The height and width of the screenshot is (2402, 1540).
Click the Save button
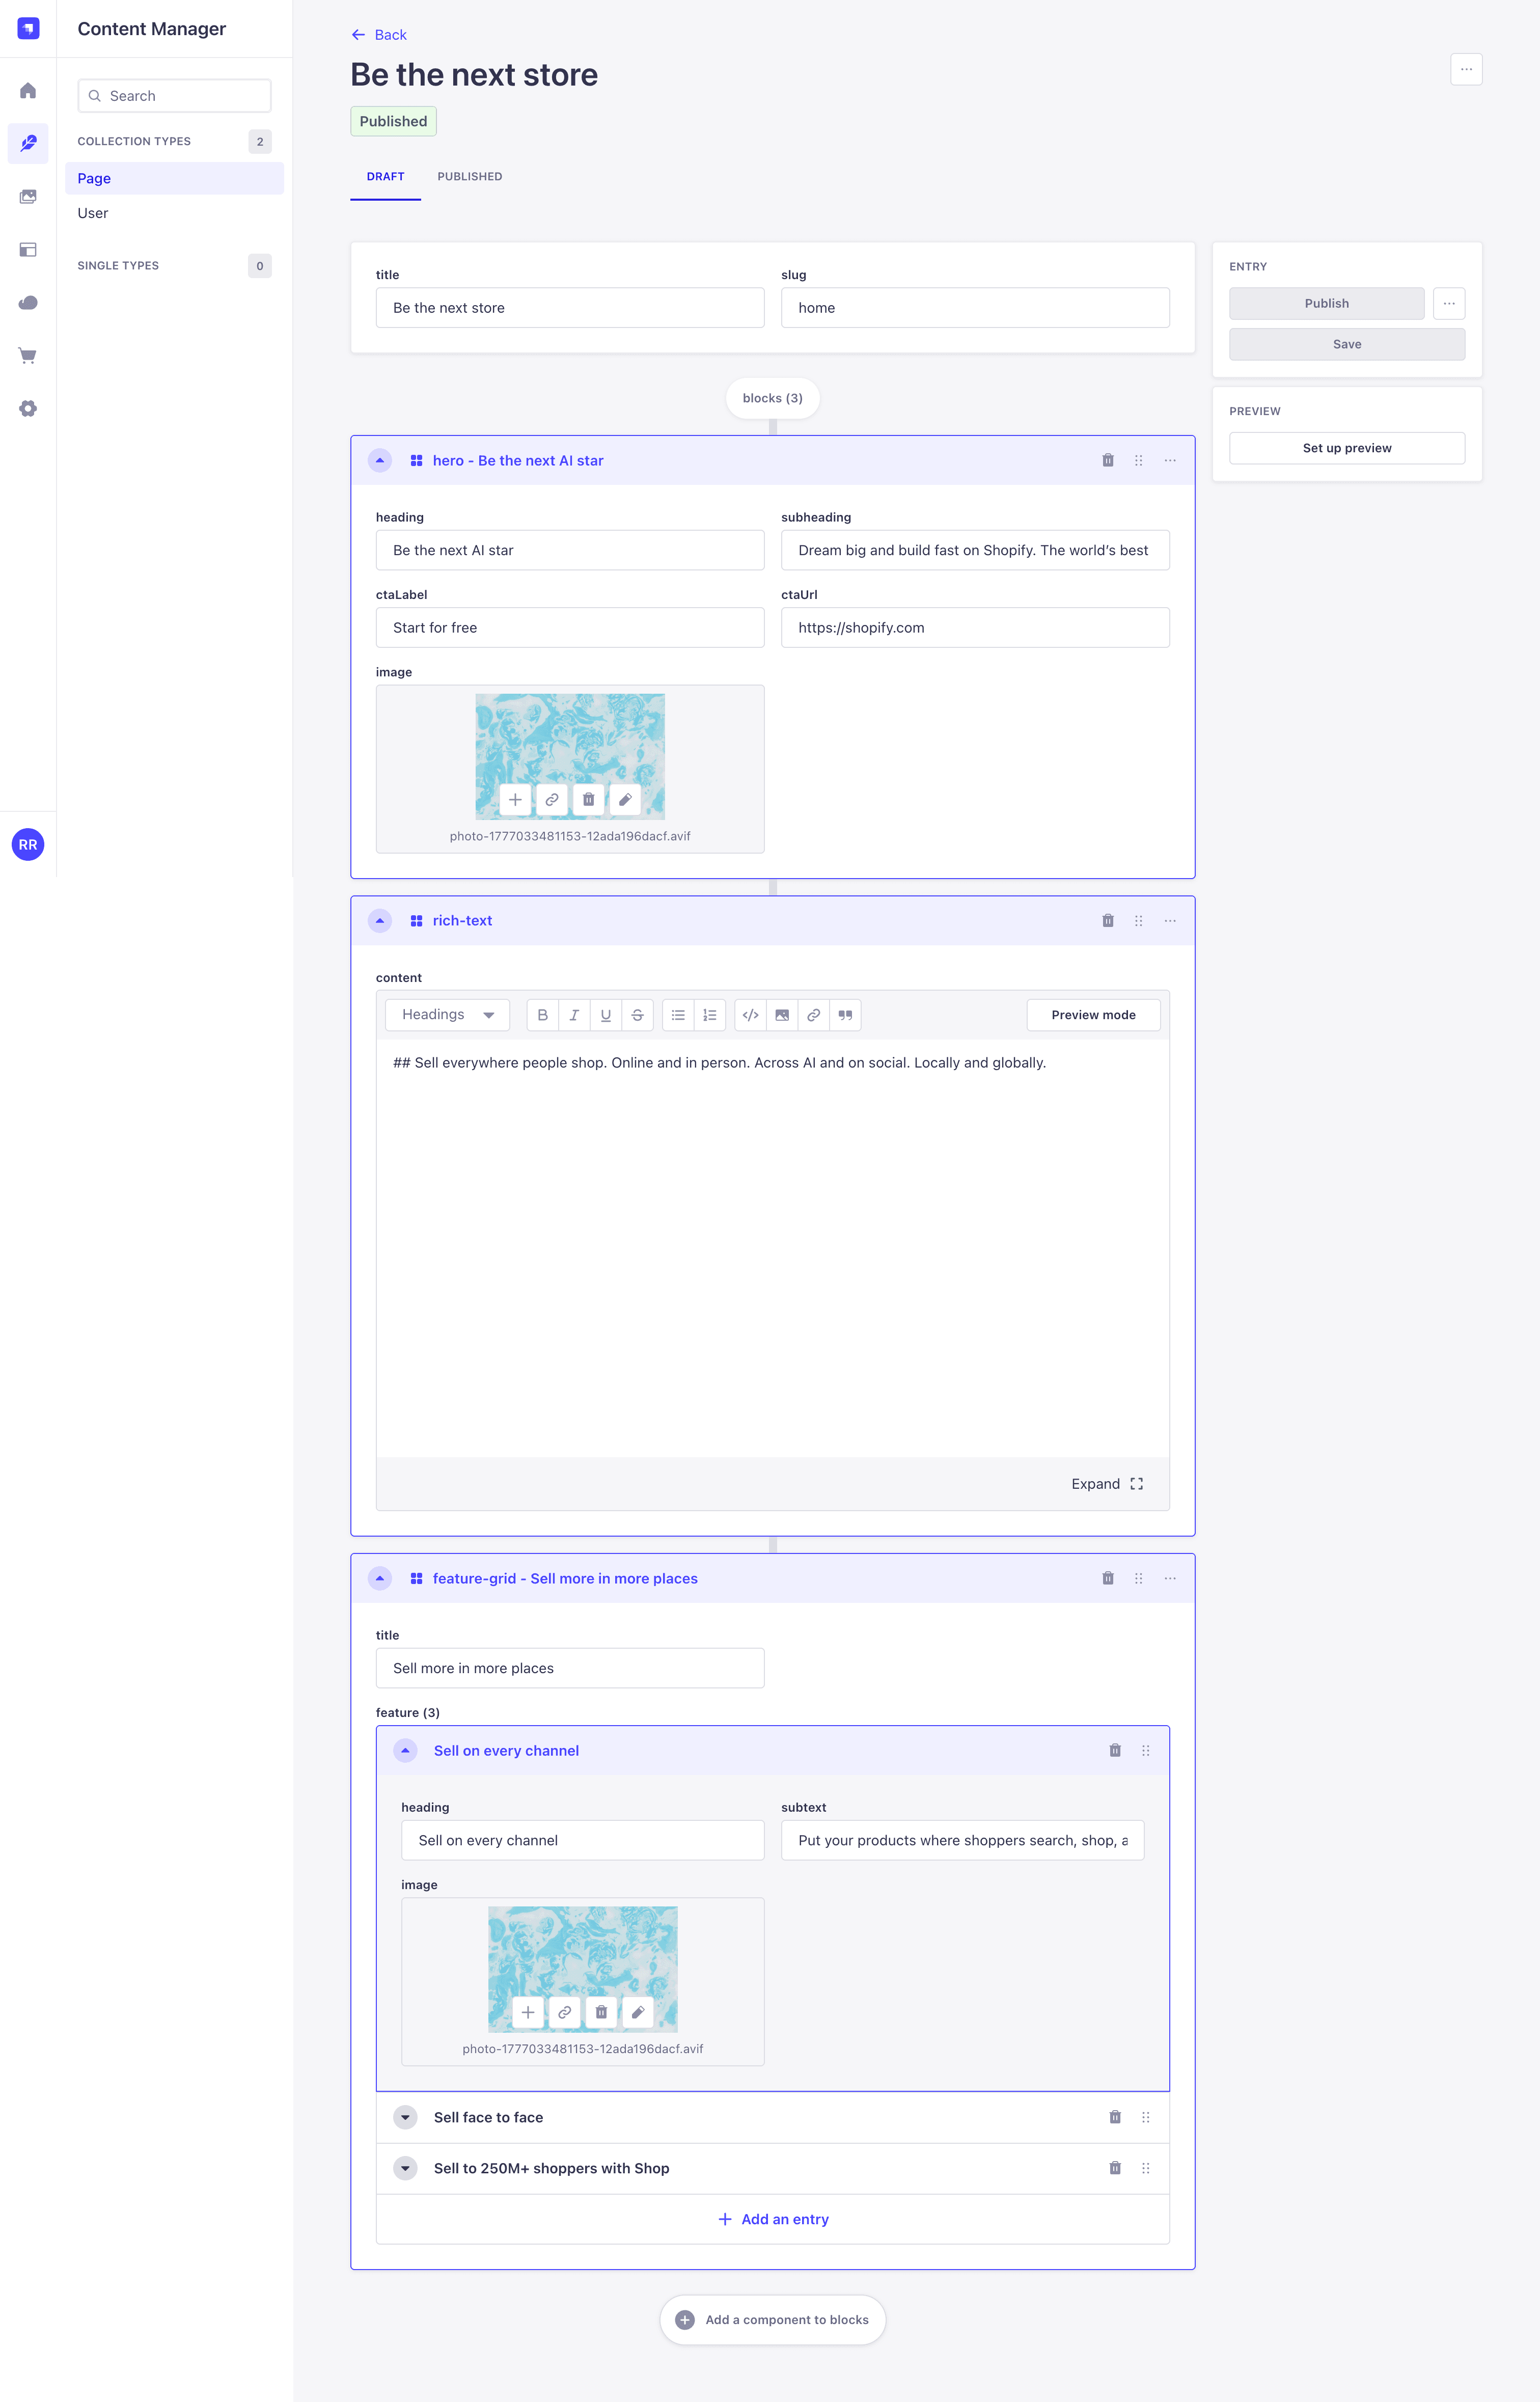1347,345
